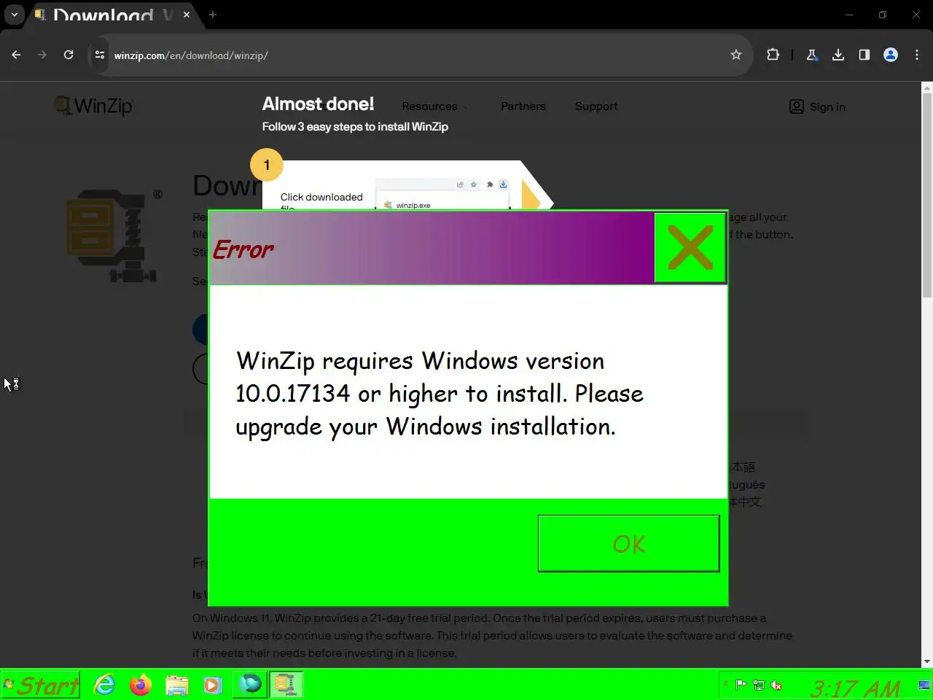View site information icon in address bar
The image size is (933, 700).
click(100, 55)
